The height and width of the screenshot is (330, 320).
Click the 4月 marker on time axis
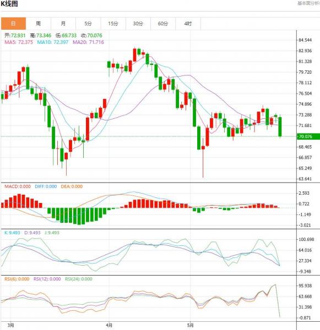click(109, 325)
